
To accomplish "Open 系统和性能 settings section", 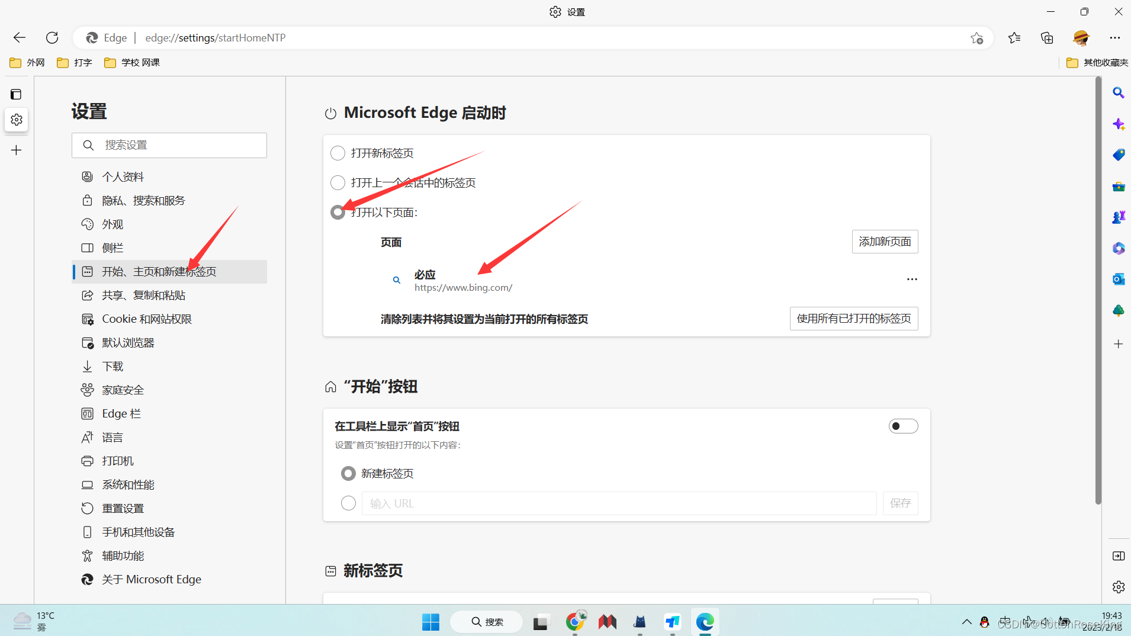I will tap(169, 485).
